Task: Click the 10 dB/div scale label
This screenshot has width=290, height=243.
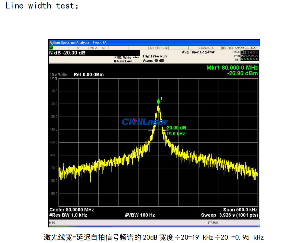Action: [58, 75]
